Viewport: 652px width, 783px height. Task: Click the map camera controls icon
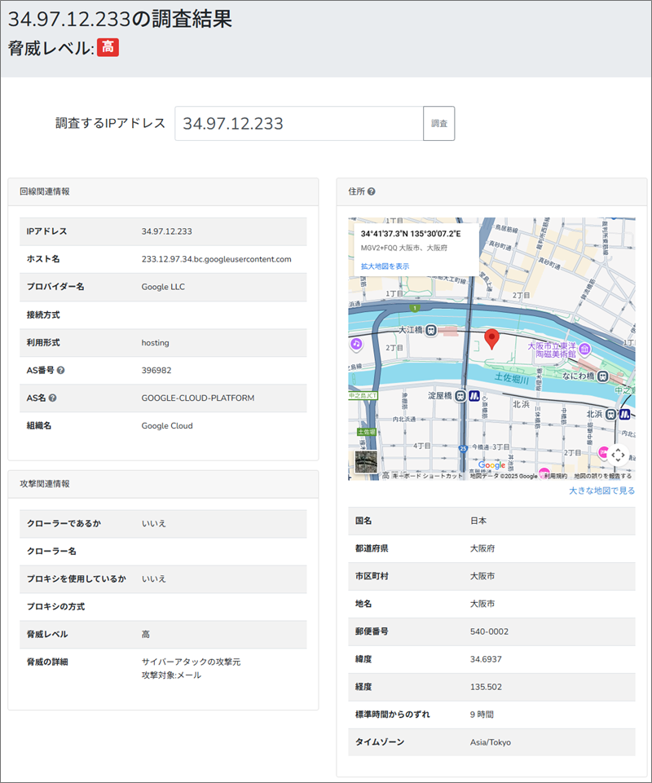point(618,455)
